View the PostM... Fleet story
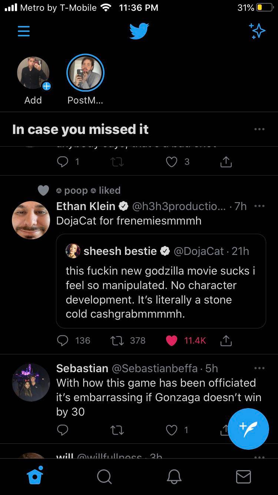The width and height of the screenshot is (278, 495). click(85, 73)
